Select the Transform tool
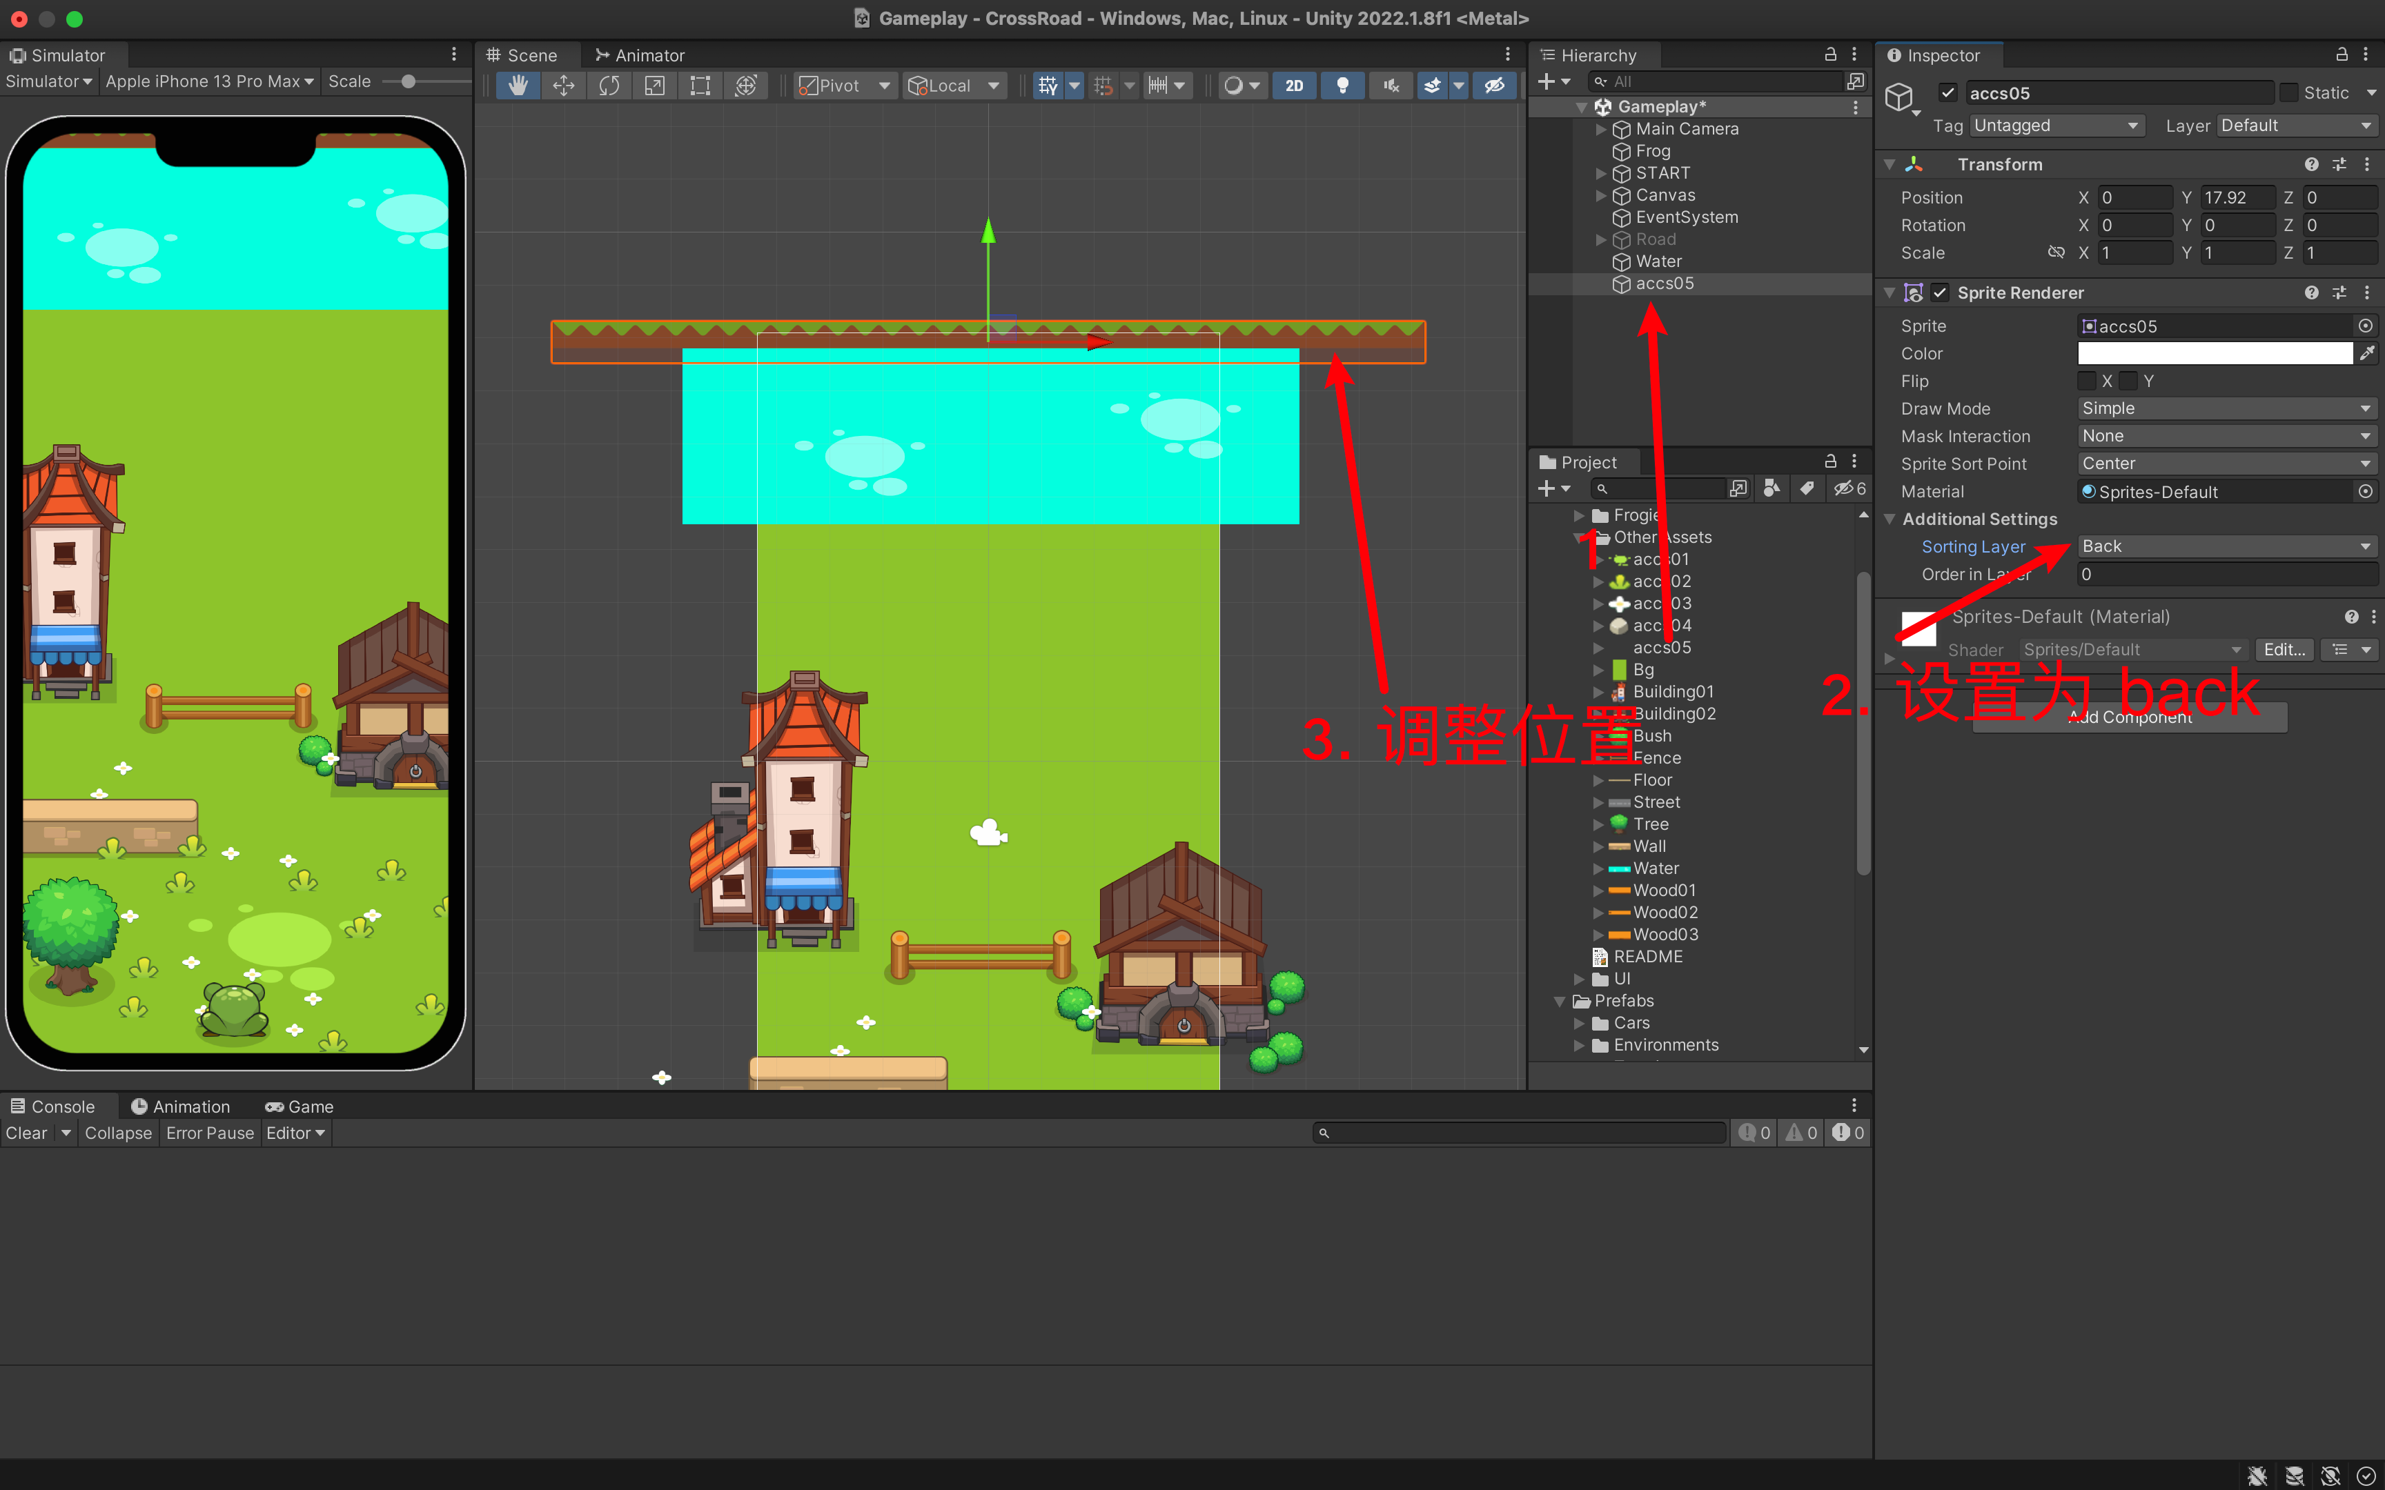 [x=746, y=86]
